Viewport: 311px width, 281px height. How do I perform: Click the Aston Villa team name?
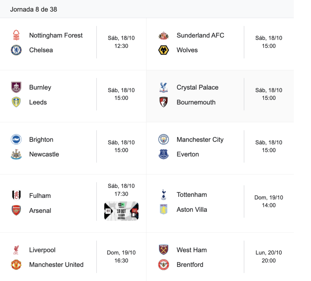192,209
